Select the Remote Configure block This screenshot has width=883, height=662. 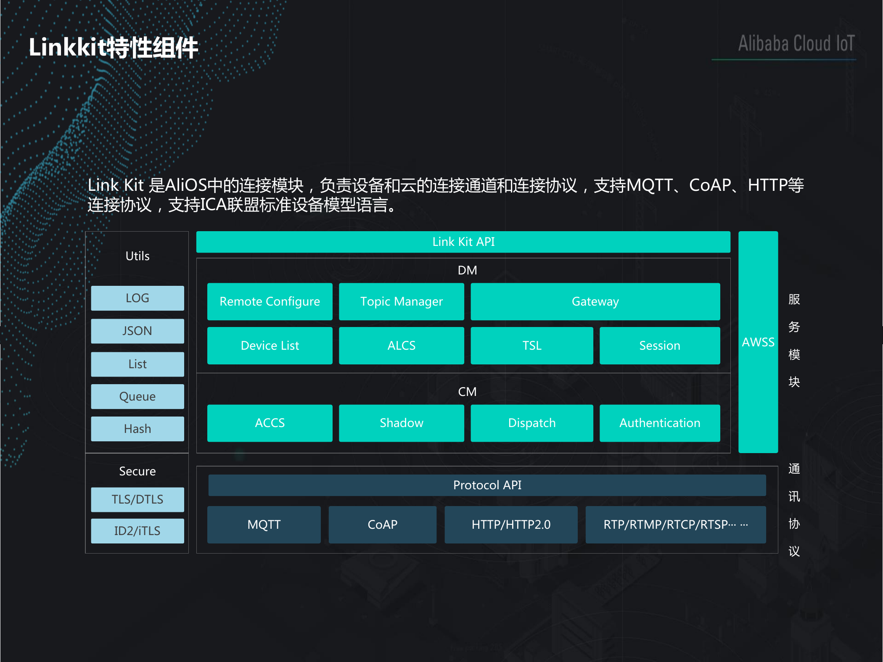[x=270, y=301]
